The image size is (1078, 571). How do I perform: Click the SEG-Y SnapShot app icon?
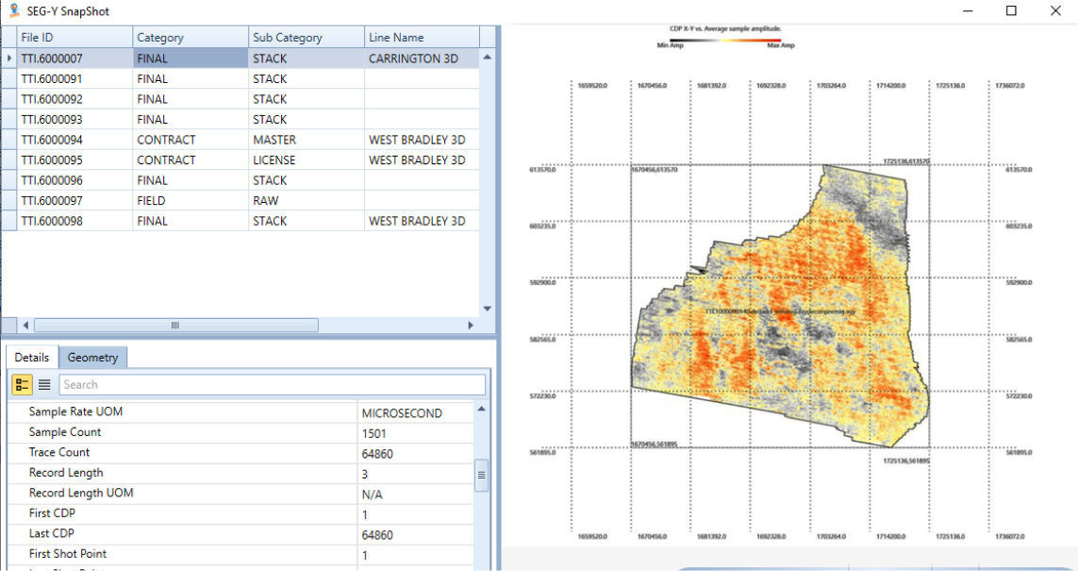(x=13, y=10)
